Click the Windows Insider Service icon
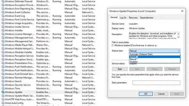 (x=3, y=27)
